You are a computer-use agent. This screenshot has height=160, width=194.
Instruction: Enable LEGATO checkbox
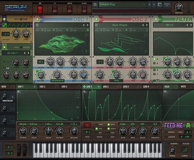tap(166, 137)
